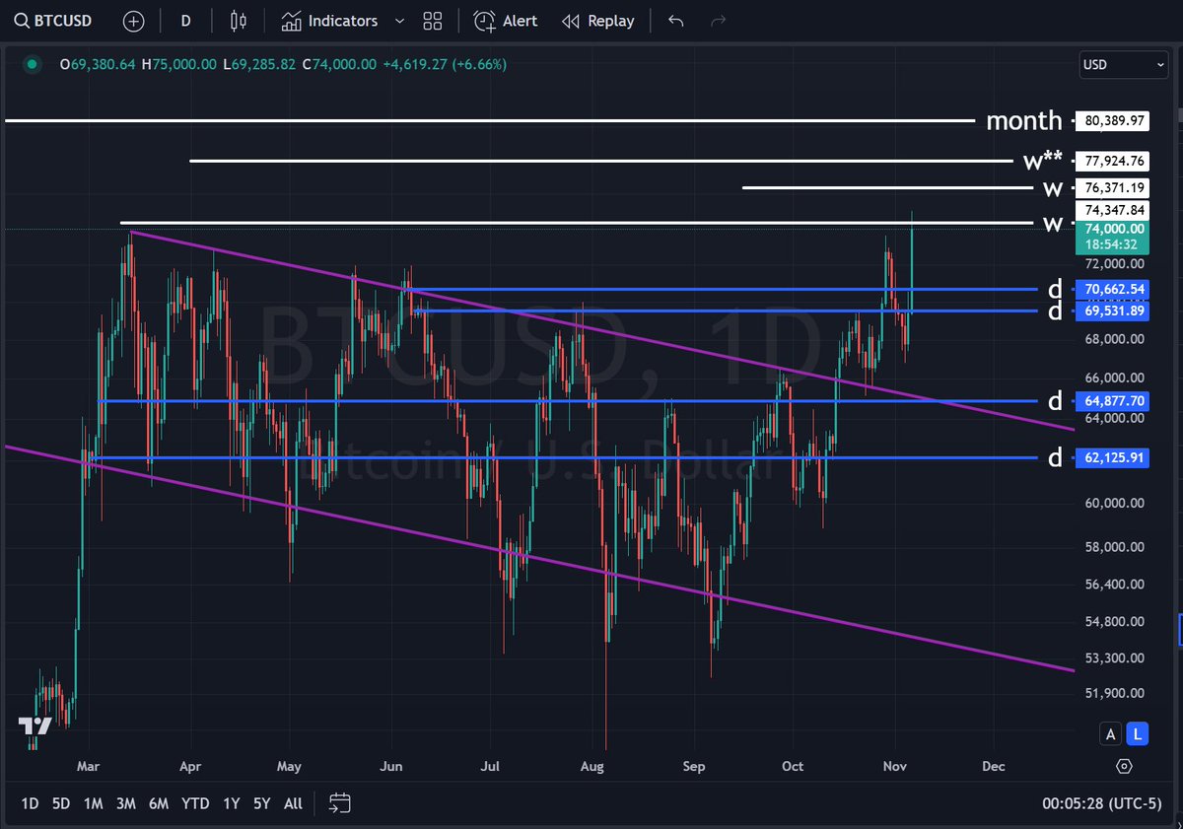Open the Indicators dialog
This screenshot has height=829, width=1183.
tap(329, 21)
